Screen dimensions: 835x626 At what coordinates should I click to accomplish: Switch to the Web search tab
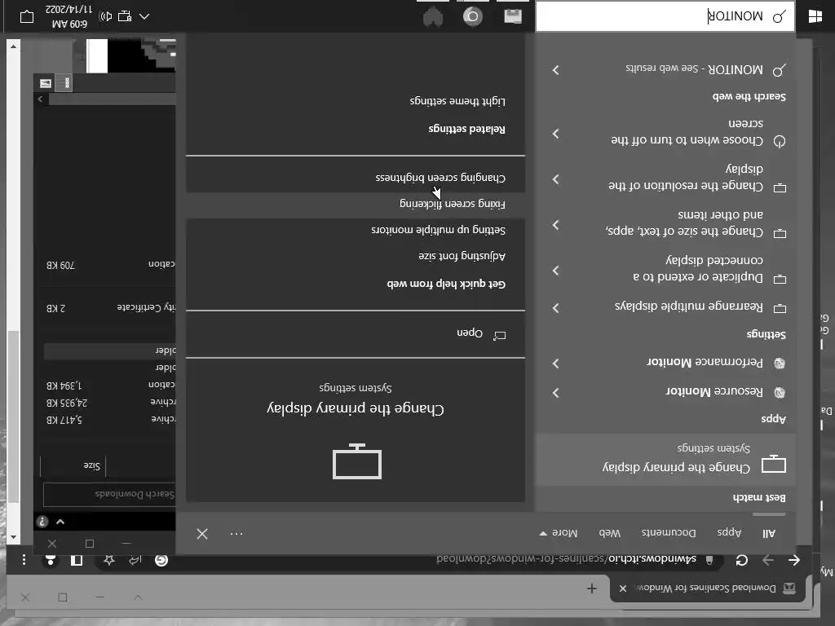tap(609, 532)
